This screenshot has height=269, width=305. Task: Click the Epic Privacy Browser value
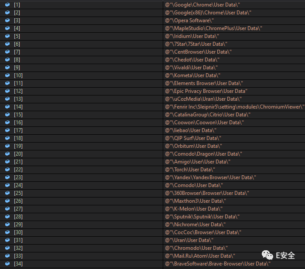click(x=206, y=91)
